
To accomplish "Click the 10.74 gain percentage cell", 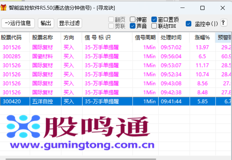I will (x=202, y=75).
